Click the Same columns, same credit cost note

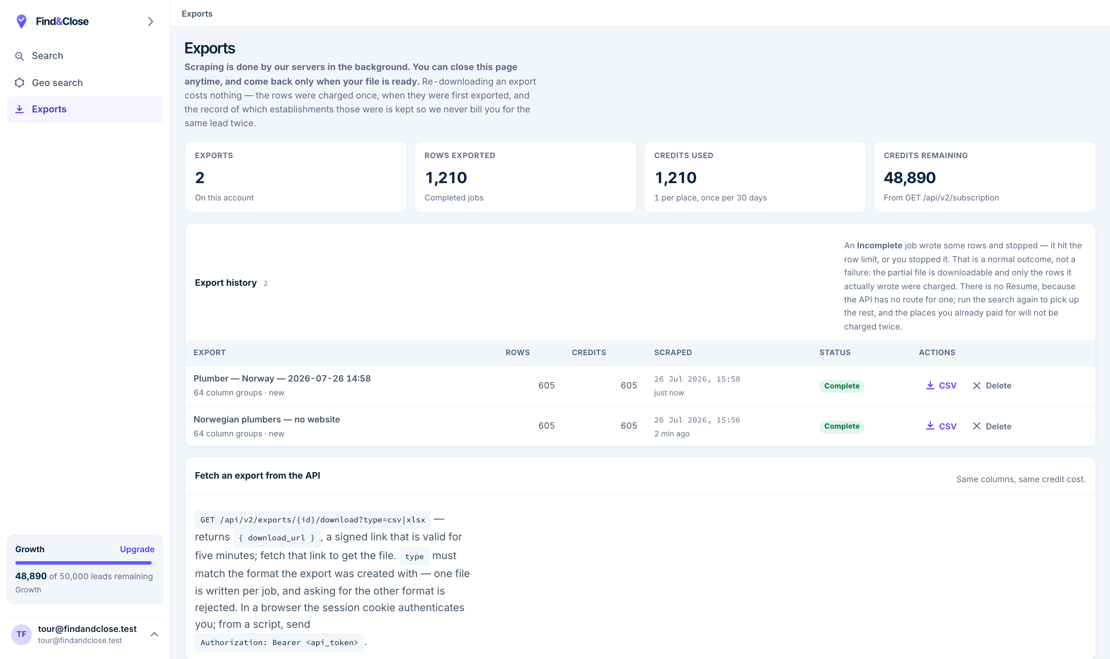click(x=1021, y=479)
